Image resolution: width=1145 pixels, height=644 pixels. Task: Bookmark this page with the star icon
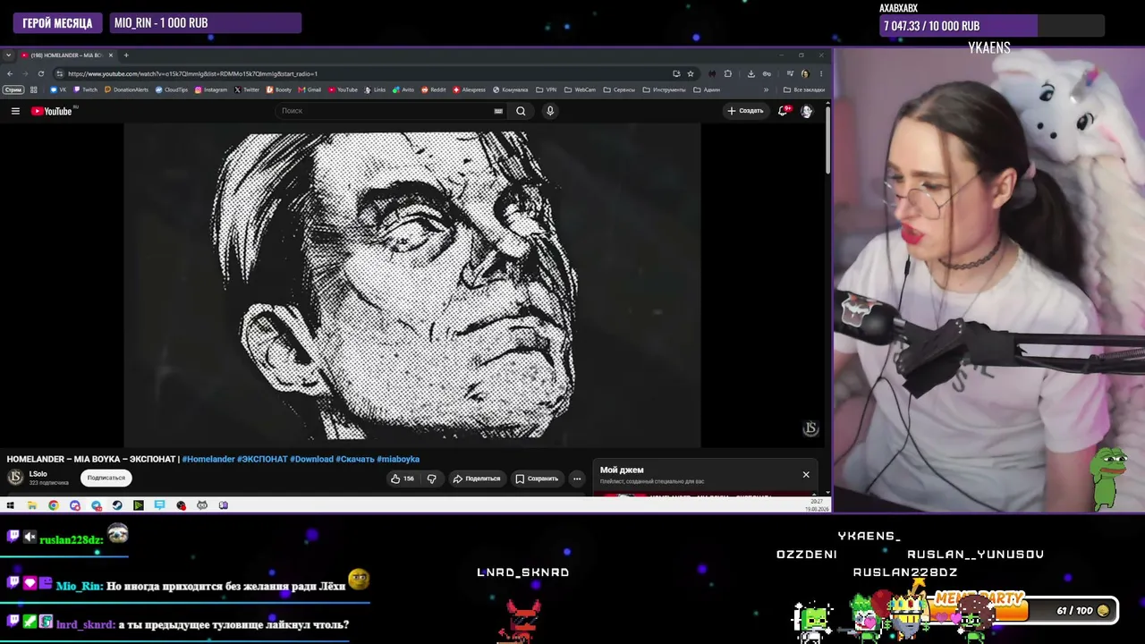(690, 74)
